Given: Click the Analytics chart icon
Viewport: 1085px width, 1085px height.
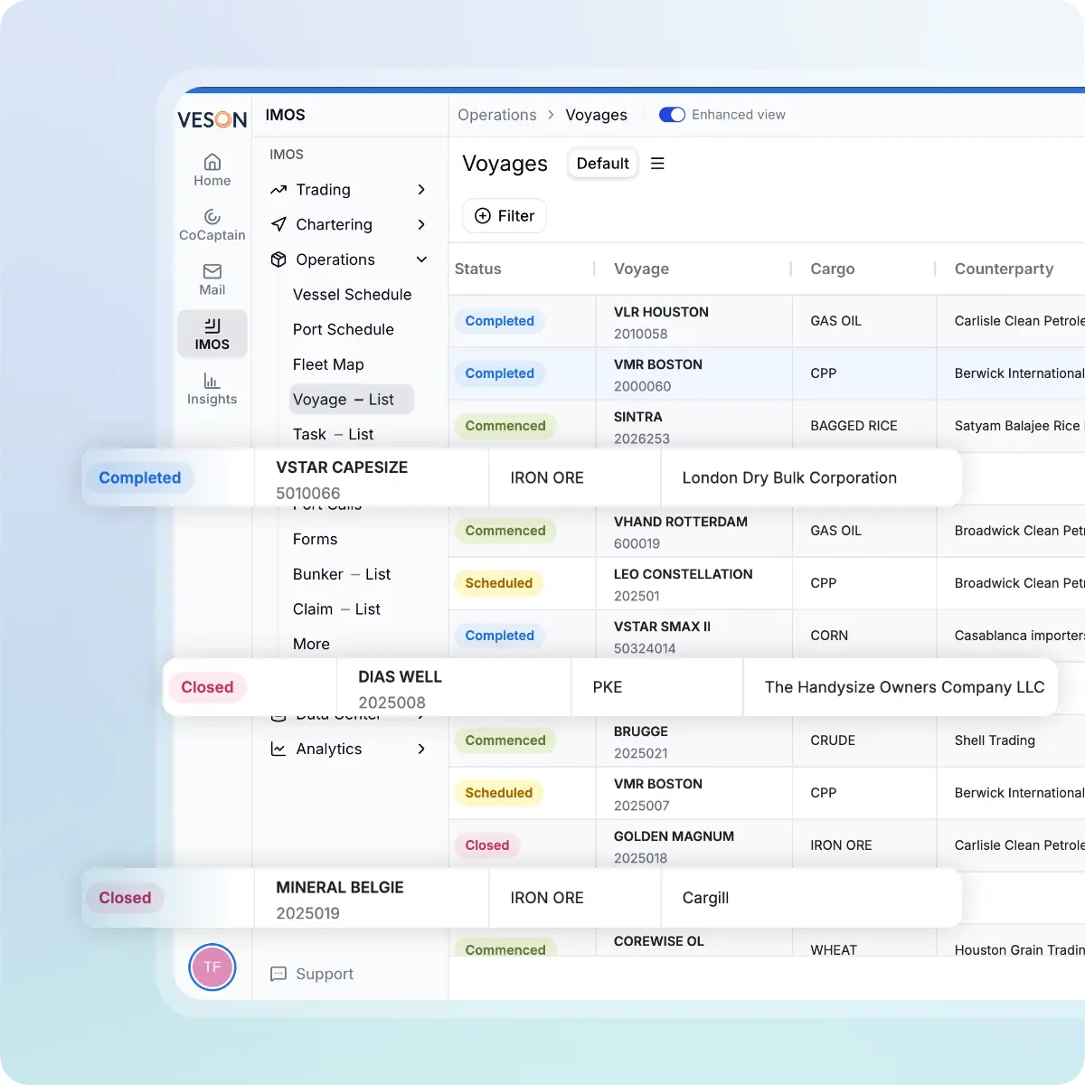Looking at the screenshot, I should (x=278, y=749).
